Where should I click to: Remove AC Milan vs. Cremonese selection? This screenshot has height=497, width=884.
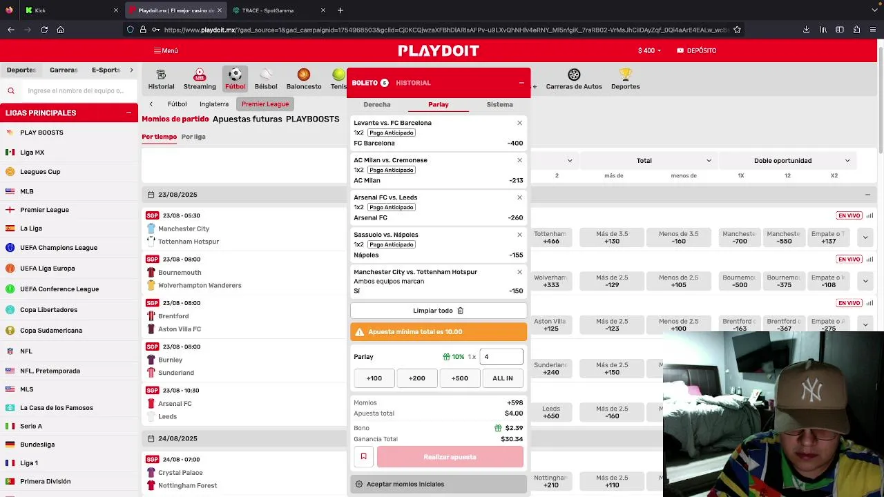pyautogui.click(x=519, y=160)
